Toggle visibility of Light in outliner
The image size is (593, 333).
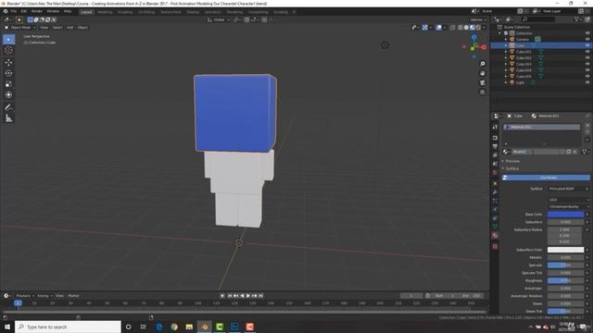coord(587,82)
